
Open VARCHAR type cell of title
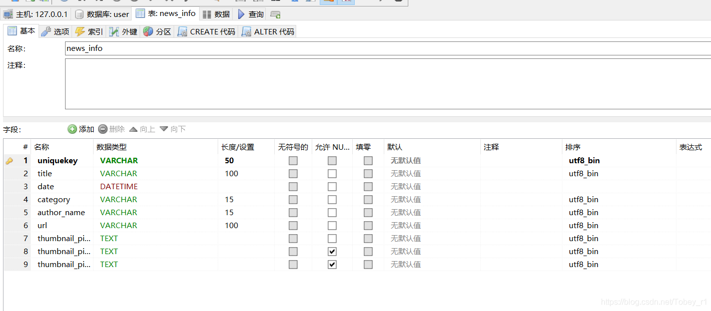pyautogui.click(x=119, y=174)
